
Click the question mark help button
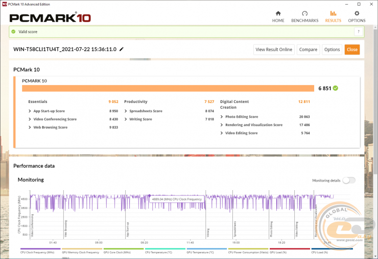click(x=359, y=32)
